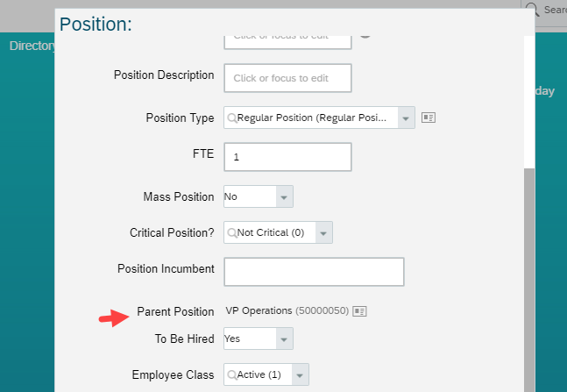Viewport: 567px width, 392px height.
Task: Select the Directory menu item behind the dialog
Action: [32, 46]
